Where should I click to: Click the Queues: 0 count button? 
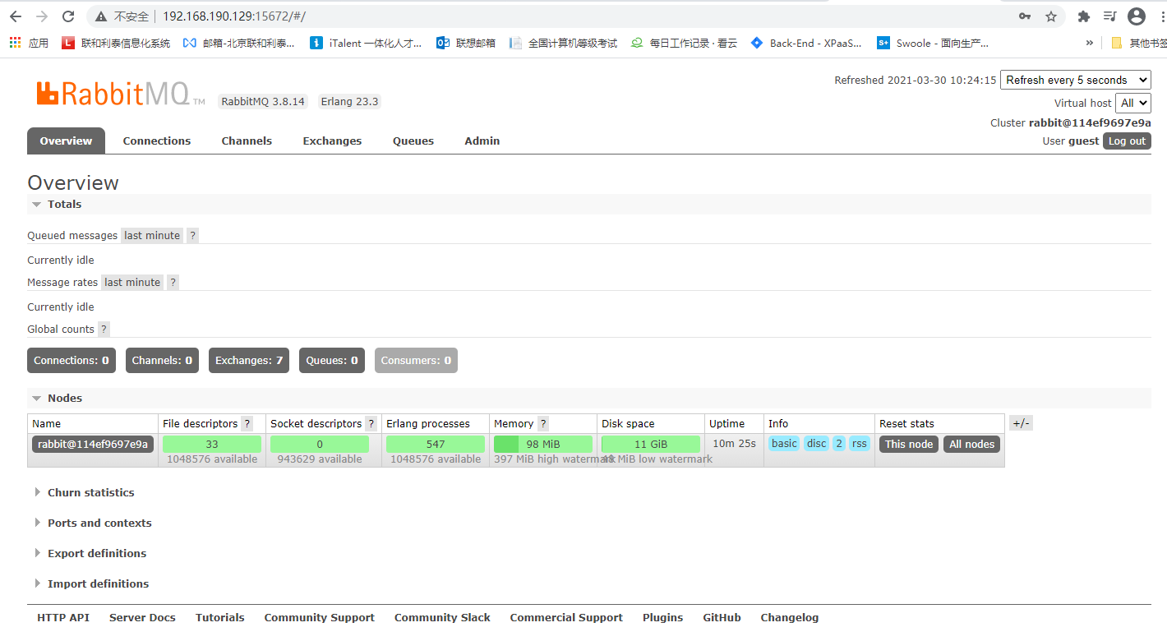coord(332,361)
